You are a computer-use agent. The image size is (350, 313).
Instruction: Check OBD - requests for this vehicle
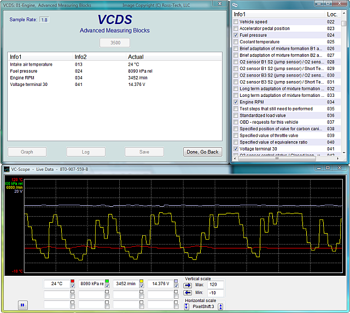[236, 122]
